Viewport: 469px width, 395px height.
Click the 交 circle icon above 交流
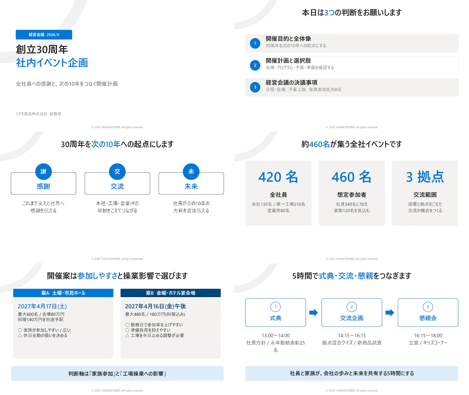pyautogui.click(x=117, y=171)
